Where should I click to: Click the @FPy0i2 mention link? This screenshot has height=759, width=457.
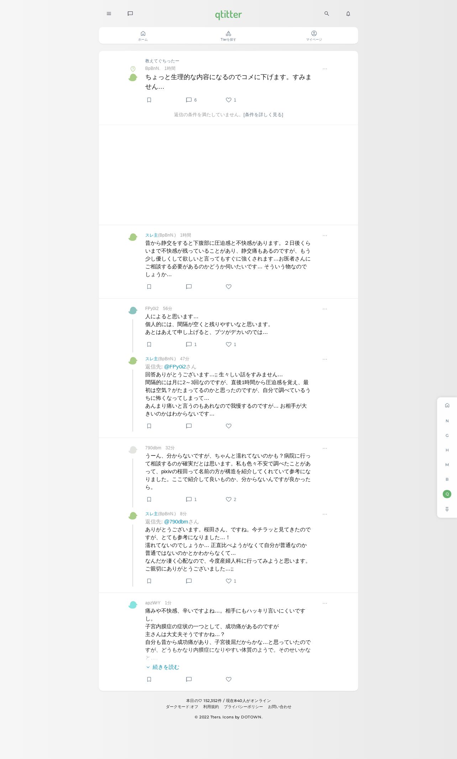[x=175, y=367]
